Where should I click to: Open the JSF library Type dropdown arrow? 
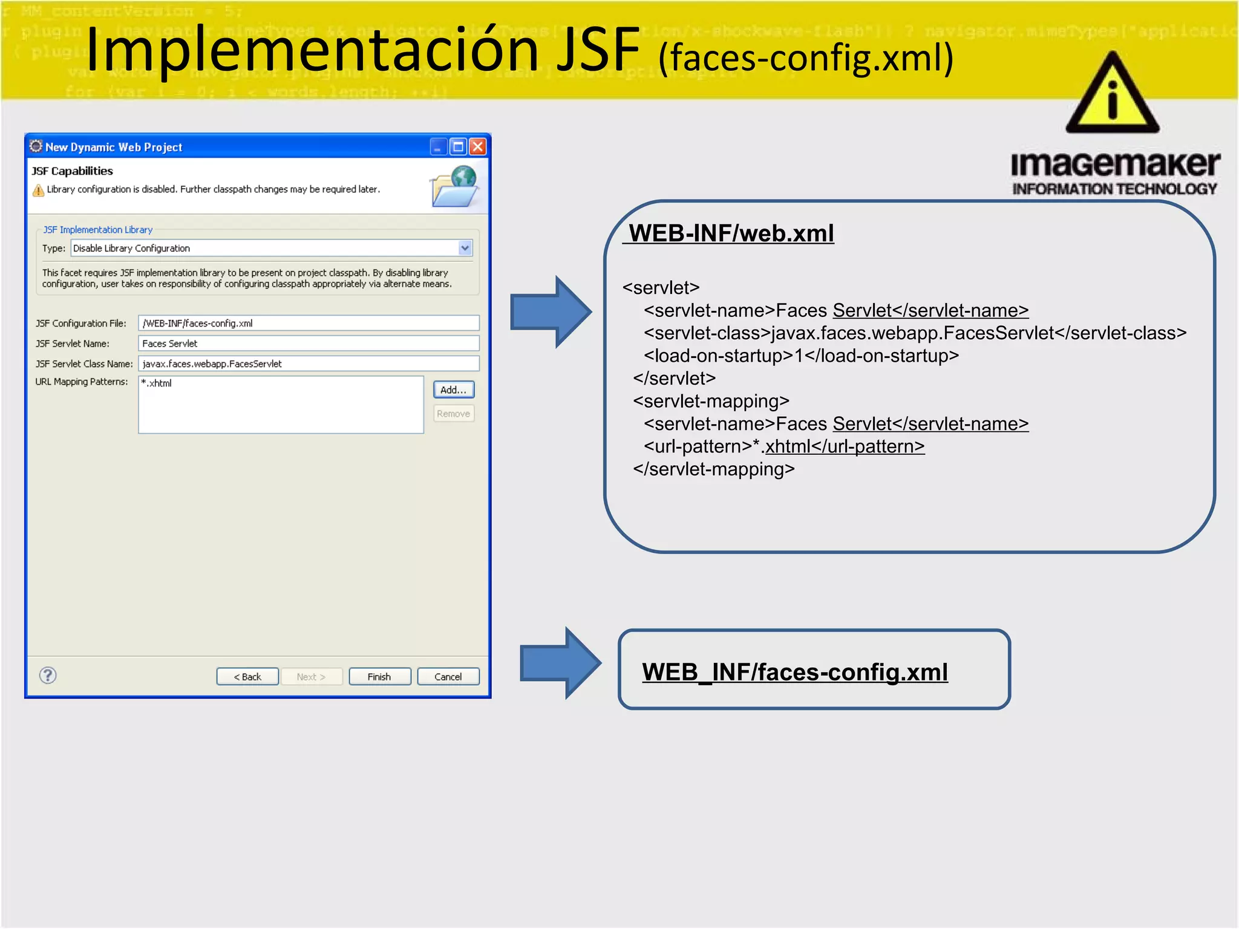tap(465, 248)
